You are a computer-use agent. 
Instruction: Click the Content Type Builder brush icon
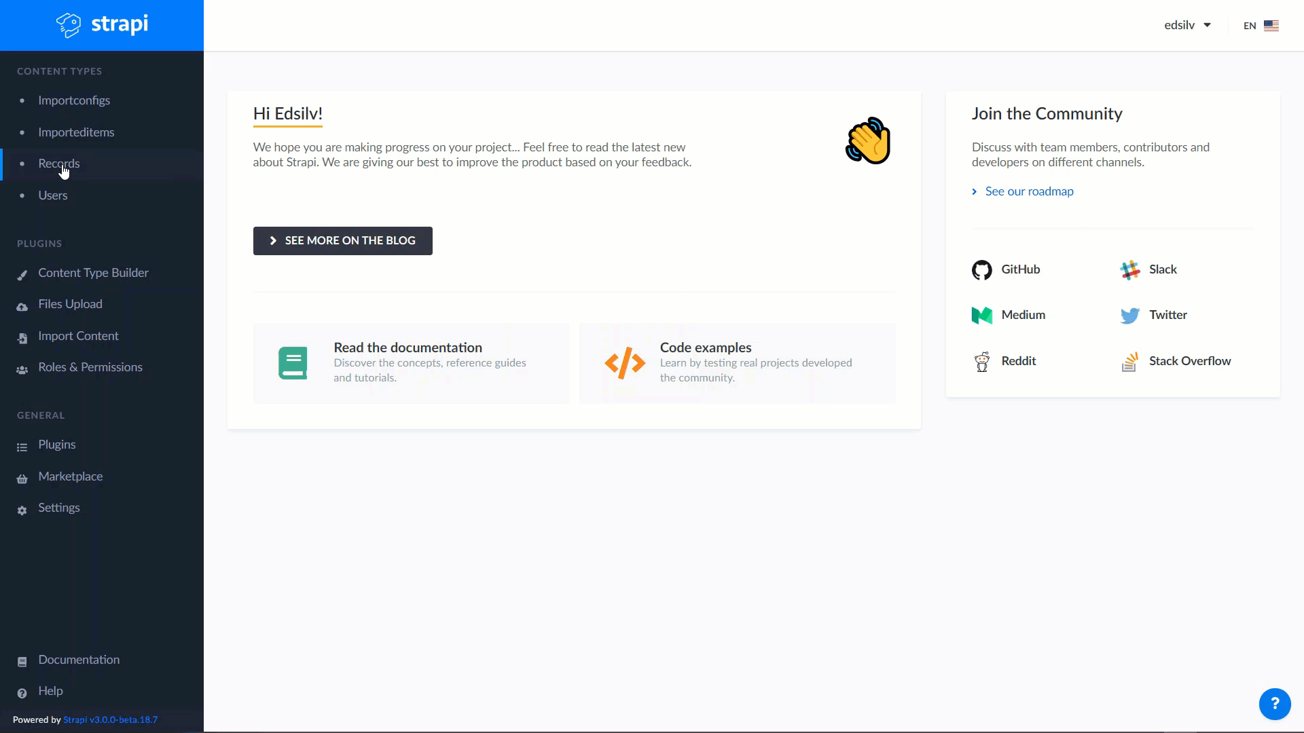pos(22,275)
